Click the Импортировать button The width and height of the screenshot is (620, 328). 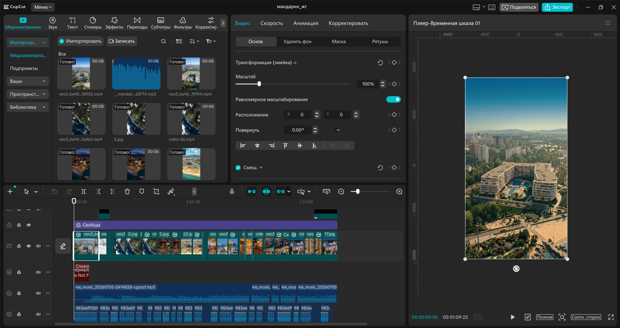[x=80, y=41]
